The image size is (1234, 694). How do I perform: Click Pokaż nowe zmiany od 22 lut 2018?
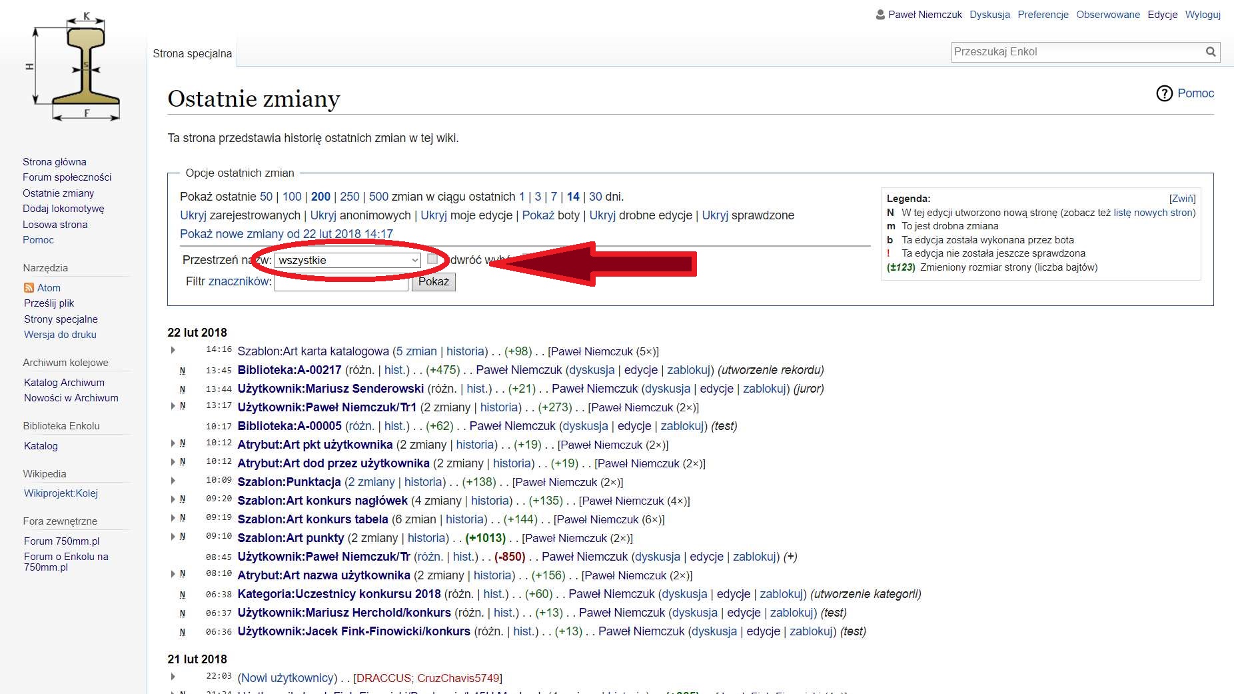[x=287, y=234]
